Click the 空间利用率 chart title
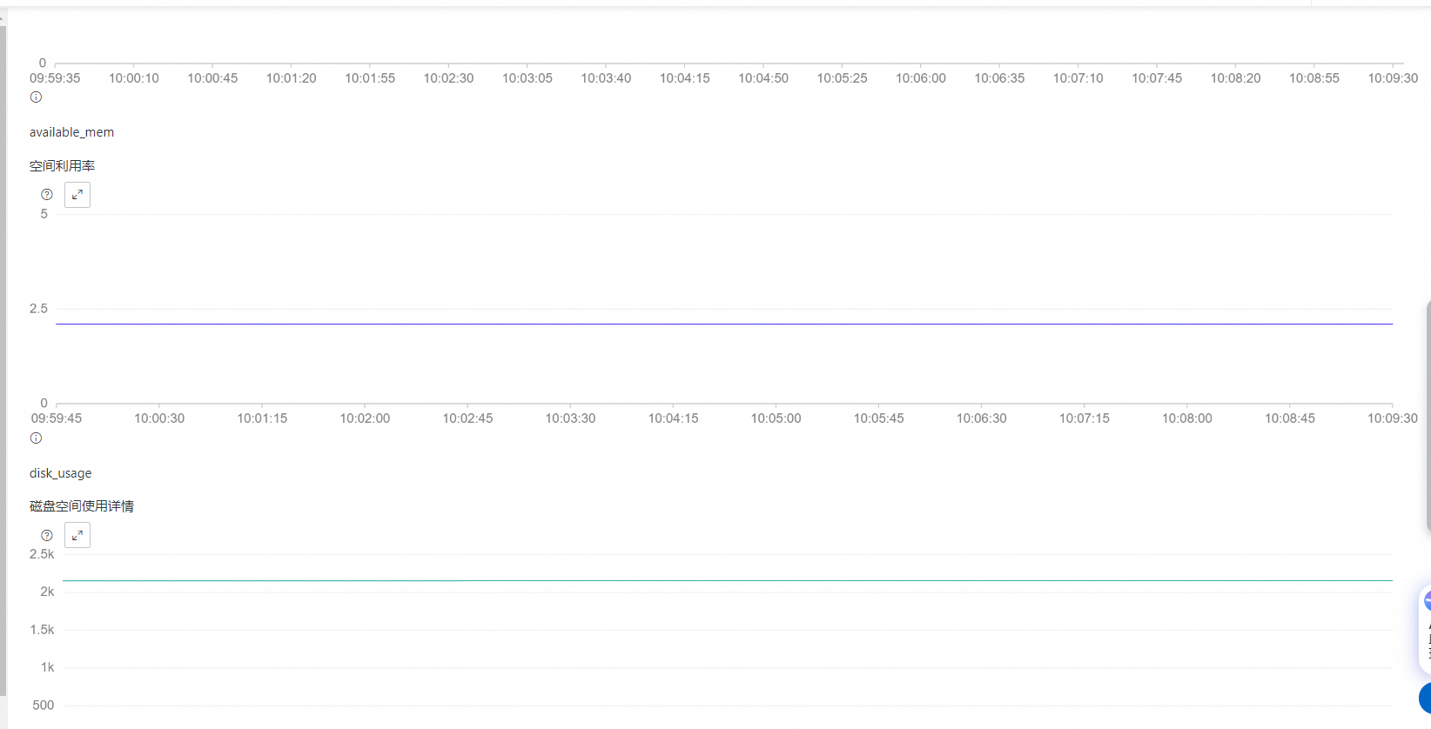This screenshot has width=1431, height=729. point(62,165)
